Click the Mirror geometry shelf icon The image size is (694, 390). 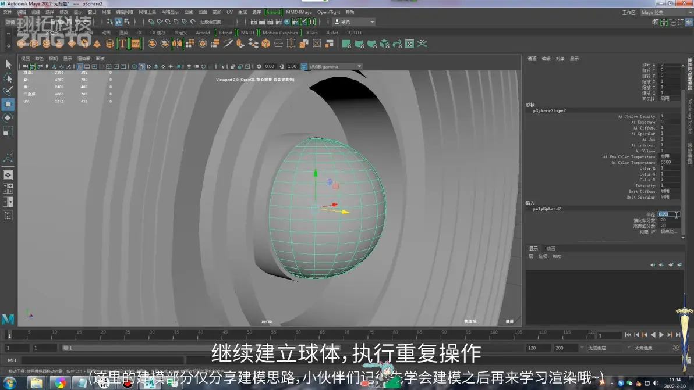pyautogui.click(x=177, y=43)
